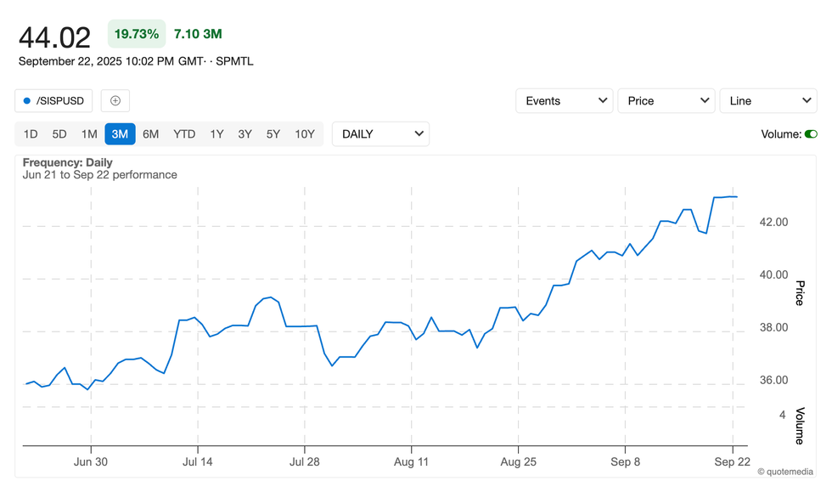Screen dimensions: 832x481
Task: Select the 1D time range tab
Action: click(31, 134)
